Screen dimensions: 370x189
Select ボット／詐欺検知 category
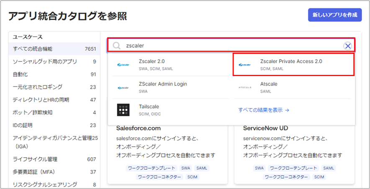click(x=54, y=112)
